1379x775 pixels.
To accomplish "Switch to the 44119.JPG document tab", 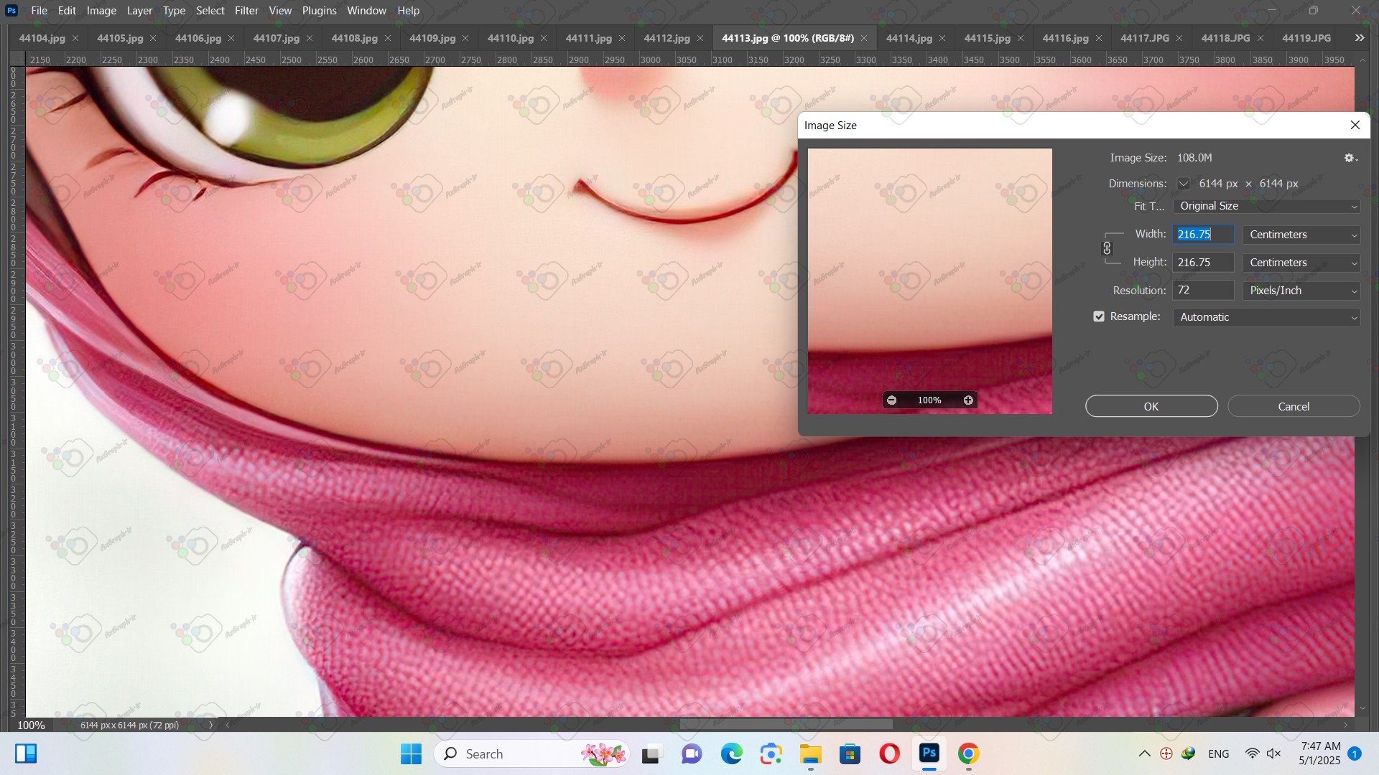I will click(1306, 38).
